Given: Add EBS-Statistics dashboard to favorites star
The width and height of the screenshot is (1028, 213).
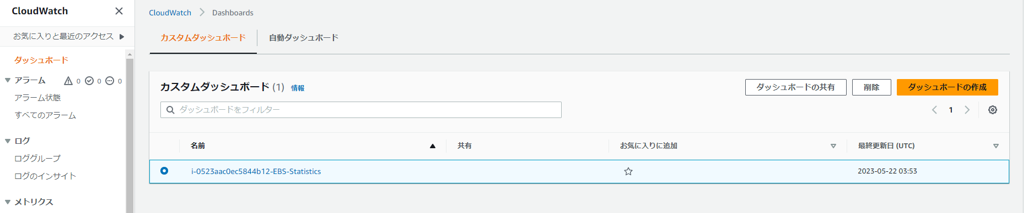Looking at the screenshot, I should coord(628,171).
